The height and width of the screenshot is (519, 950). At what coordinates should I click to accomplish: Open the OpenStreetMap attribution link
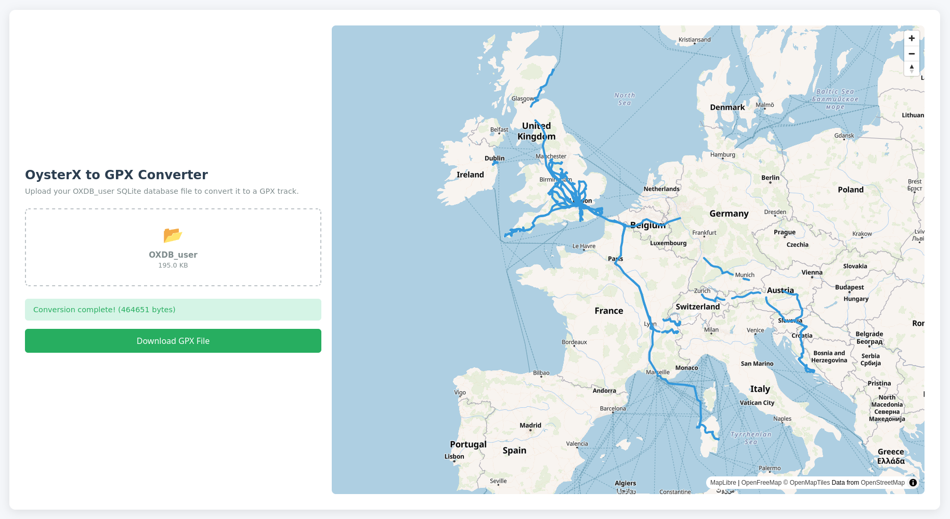coord(882,483)
